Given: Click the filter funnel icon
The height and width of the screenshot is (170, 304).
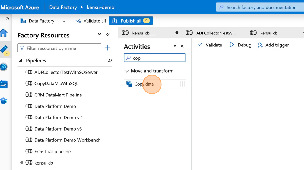Looking at the screenshot, I should (x=22, y=48).
